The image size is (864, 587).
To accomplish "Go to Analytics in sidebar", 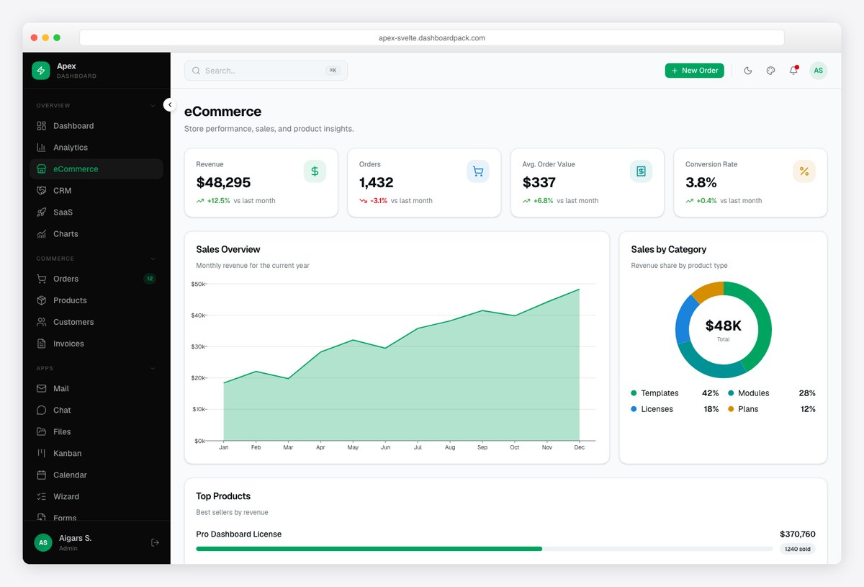I will pos(96,148).
